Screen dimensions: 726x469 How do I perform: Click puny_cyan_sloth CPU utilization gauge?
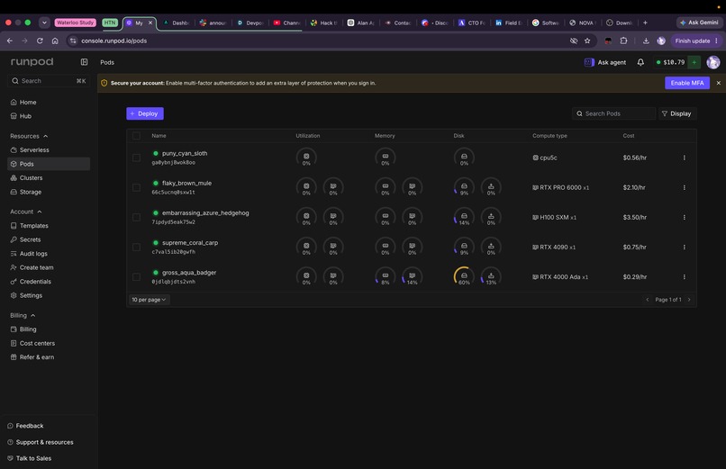tap(306, 158)
